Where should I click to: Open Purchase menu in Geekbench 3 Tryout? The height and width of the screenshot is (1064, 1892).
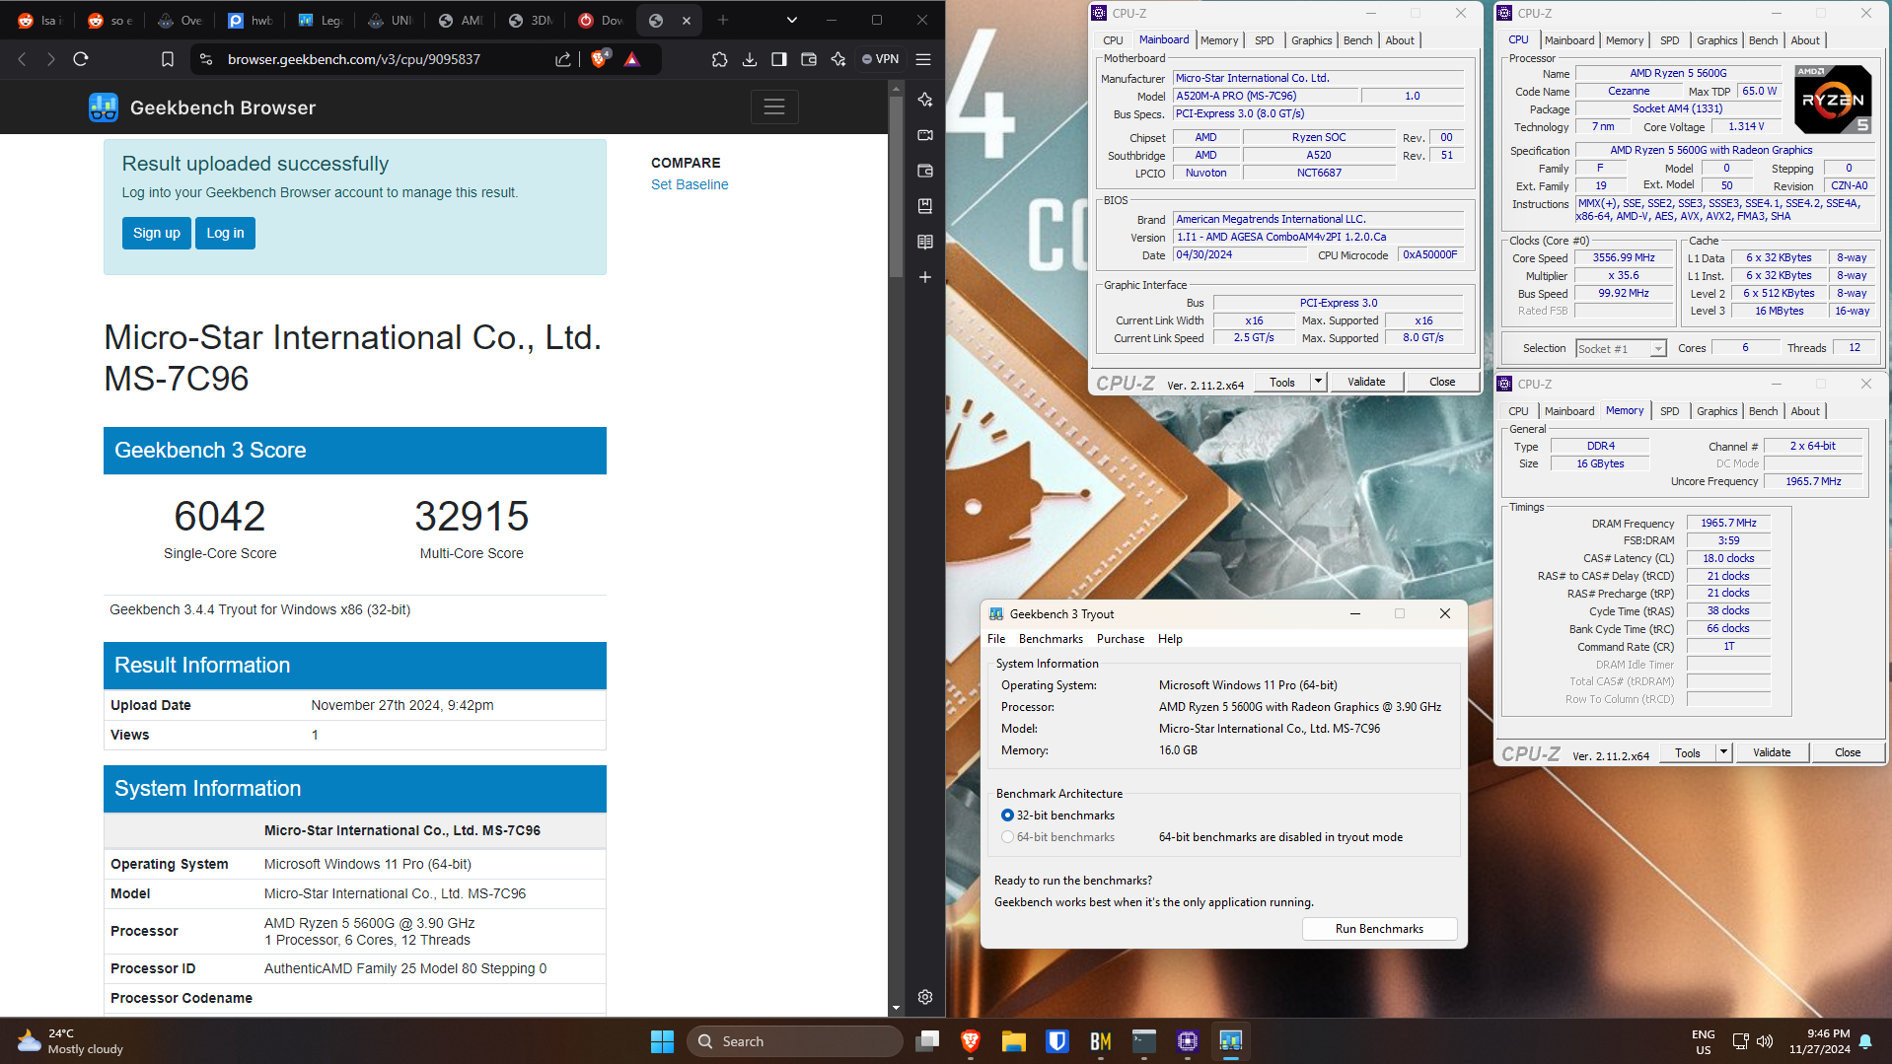(x=1121, y=639)
